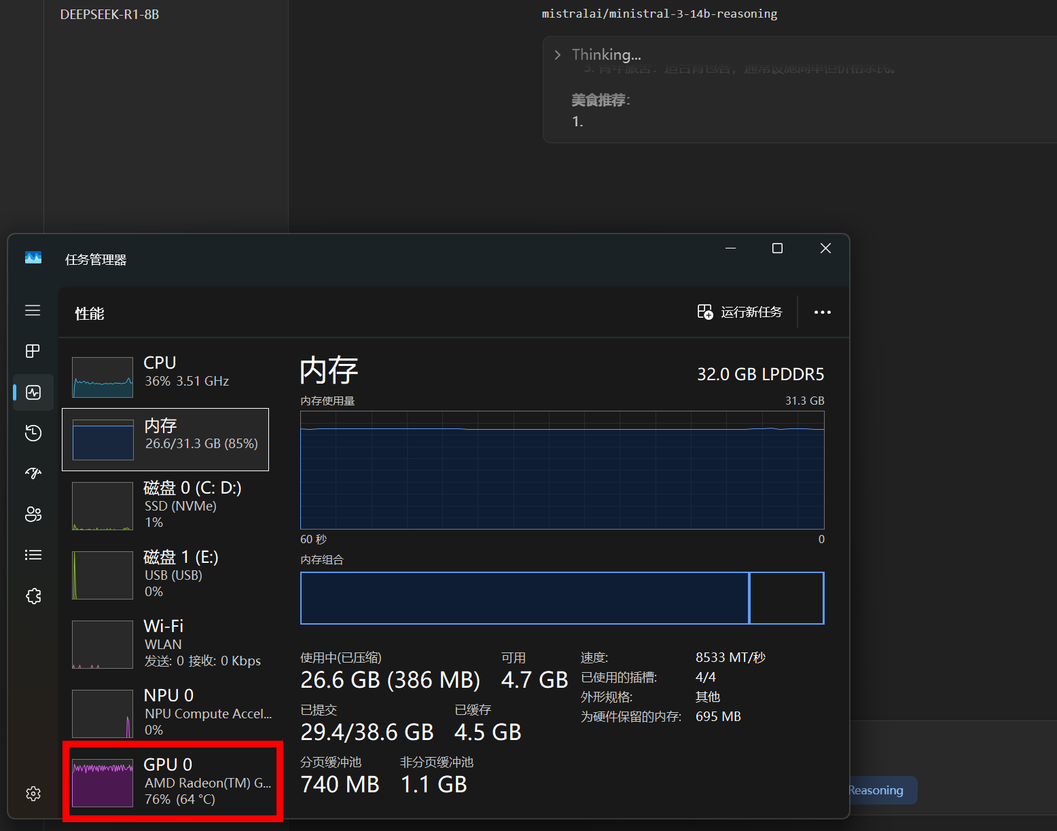Expand the Thinking... section chevron

point(558,54)
